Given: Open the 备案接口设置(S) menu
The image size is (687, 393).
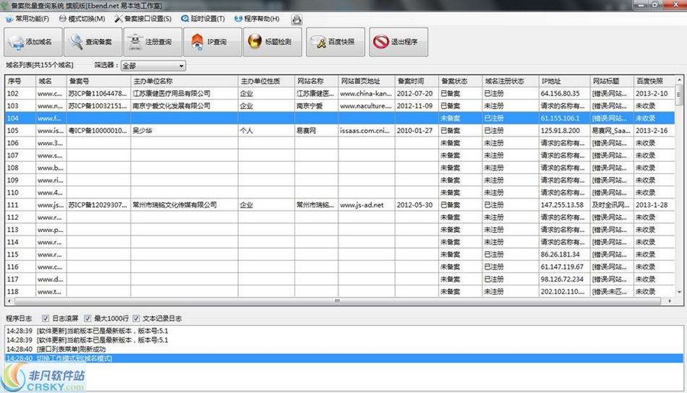Looking at the screenshot, I should [143, 18].
